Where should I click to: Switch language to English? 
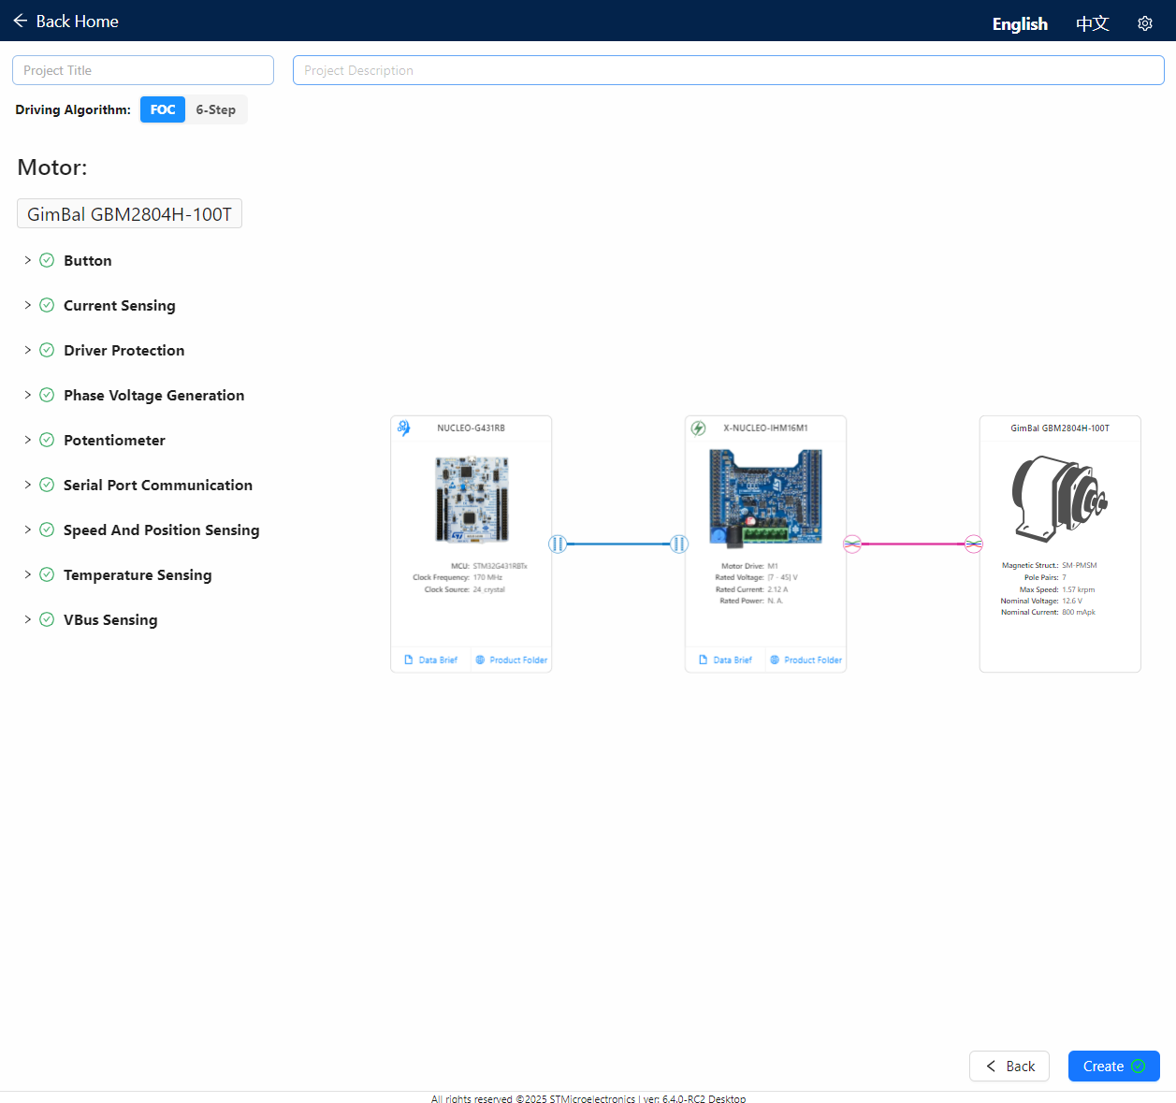click(1020, 23)
